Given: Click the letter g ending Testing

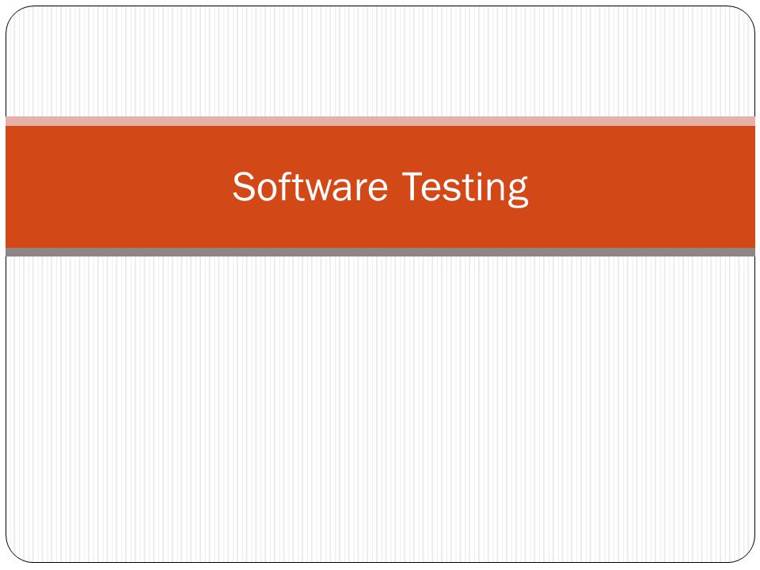Looking at the screenshot, I should point(518,192).
